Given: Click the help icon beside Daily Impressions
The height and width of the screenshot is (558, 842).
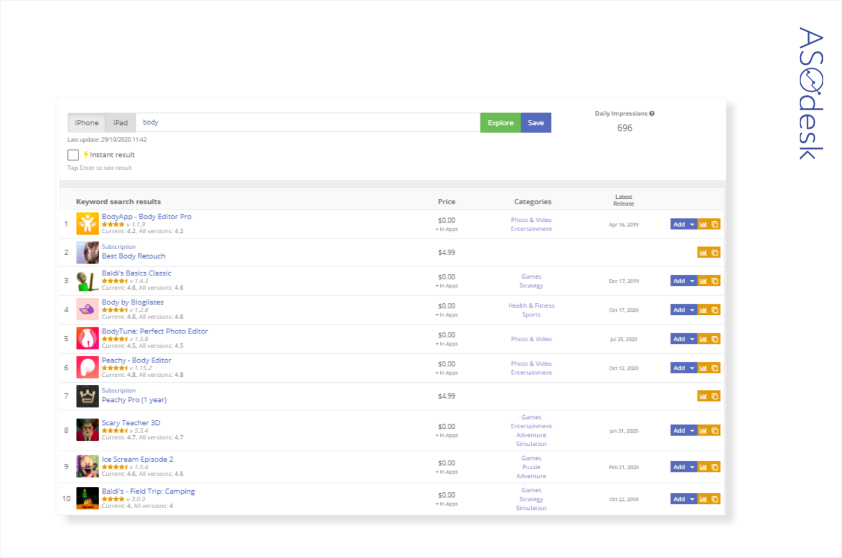Looking at the screenshot, I should tap(652, 113).
